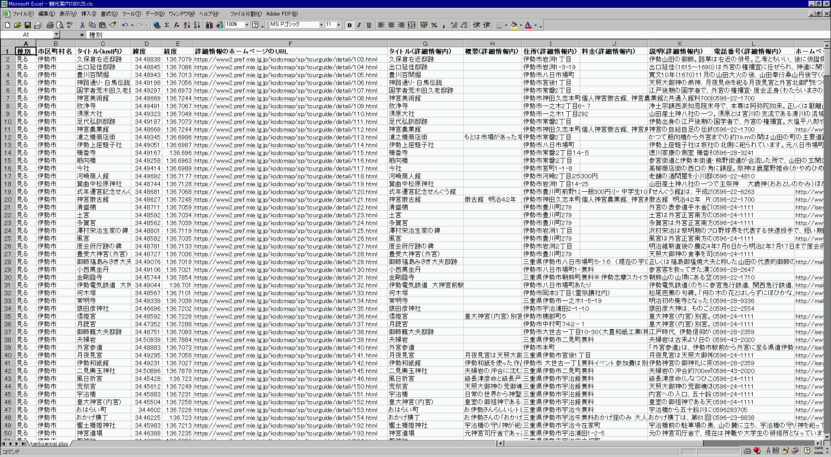Toggle underline formatting
The height and width of the screenshot is (457, 831).
(369, 25)
